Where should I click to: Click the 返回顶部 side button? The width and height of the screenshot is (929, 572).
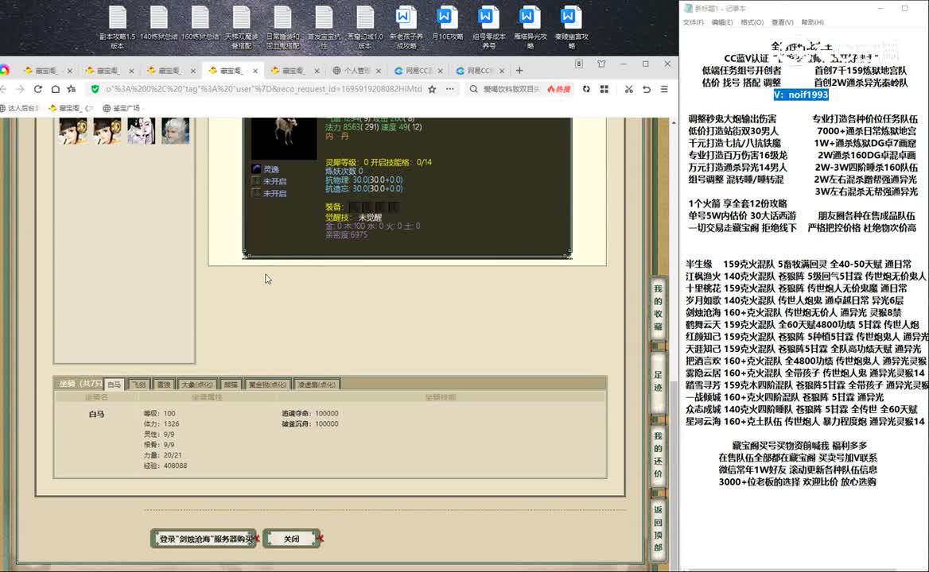(x=658, y=528)
